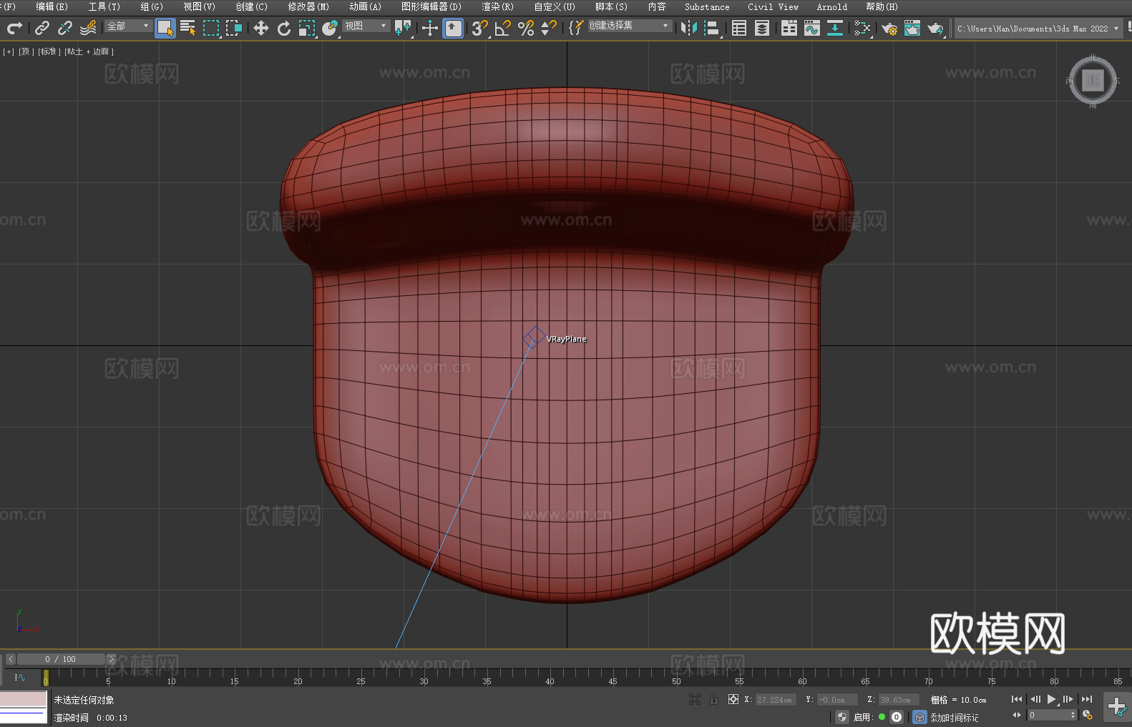The image size is (1132, 727).
Task: Toggle the 3D Snaps button
Action: (480, 28)
